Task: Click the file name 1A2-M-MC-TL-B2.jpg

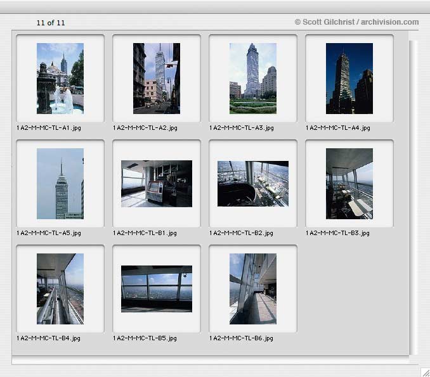Action: (x=241, y=233)
